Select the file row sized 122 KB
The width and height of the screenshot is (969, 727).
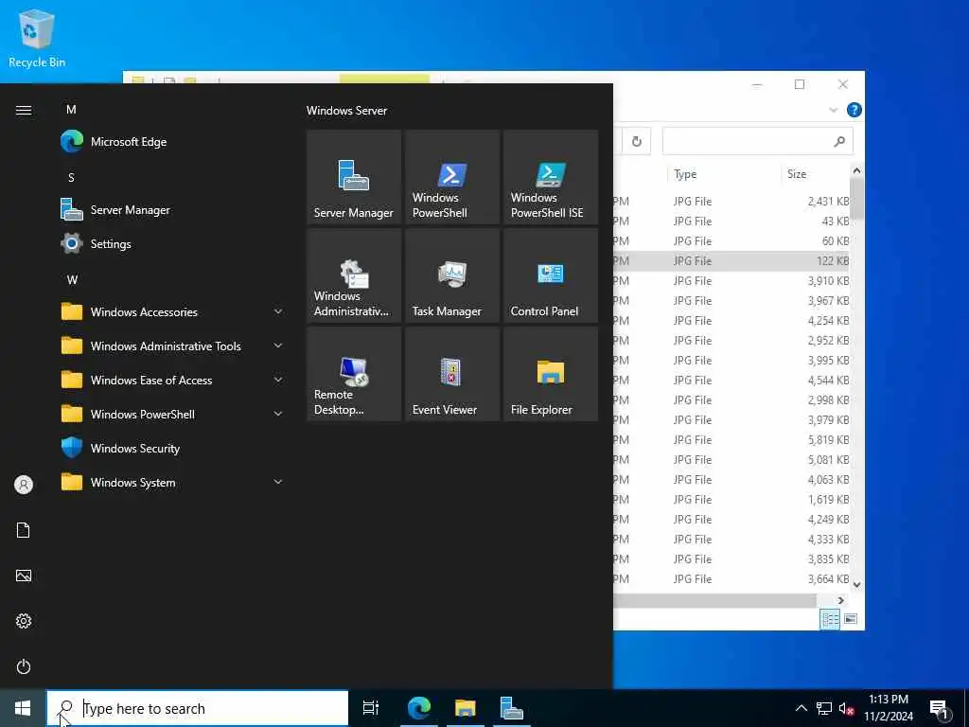[x=731, y=261]
